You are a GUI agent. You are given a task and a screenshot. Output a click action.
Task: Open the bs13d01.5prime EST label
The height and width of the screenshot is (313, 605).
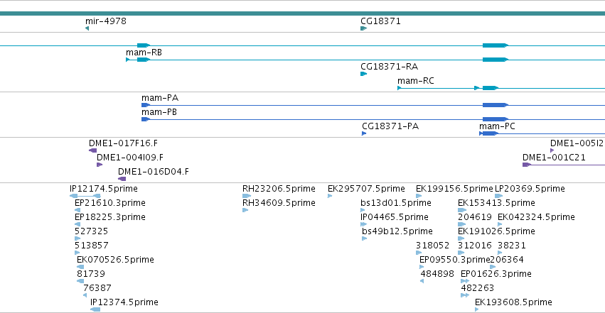(x=396, y=203)
